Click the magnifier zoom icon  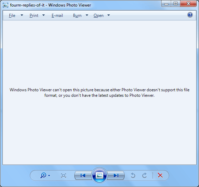(43, 175)
